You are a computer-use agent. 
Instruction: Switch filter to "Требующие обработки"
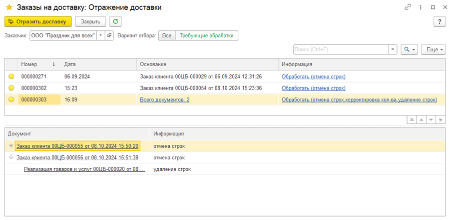pos(206,36)
